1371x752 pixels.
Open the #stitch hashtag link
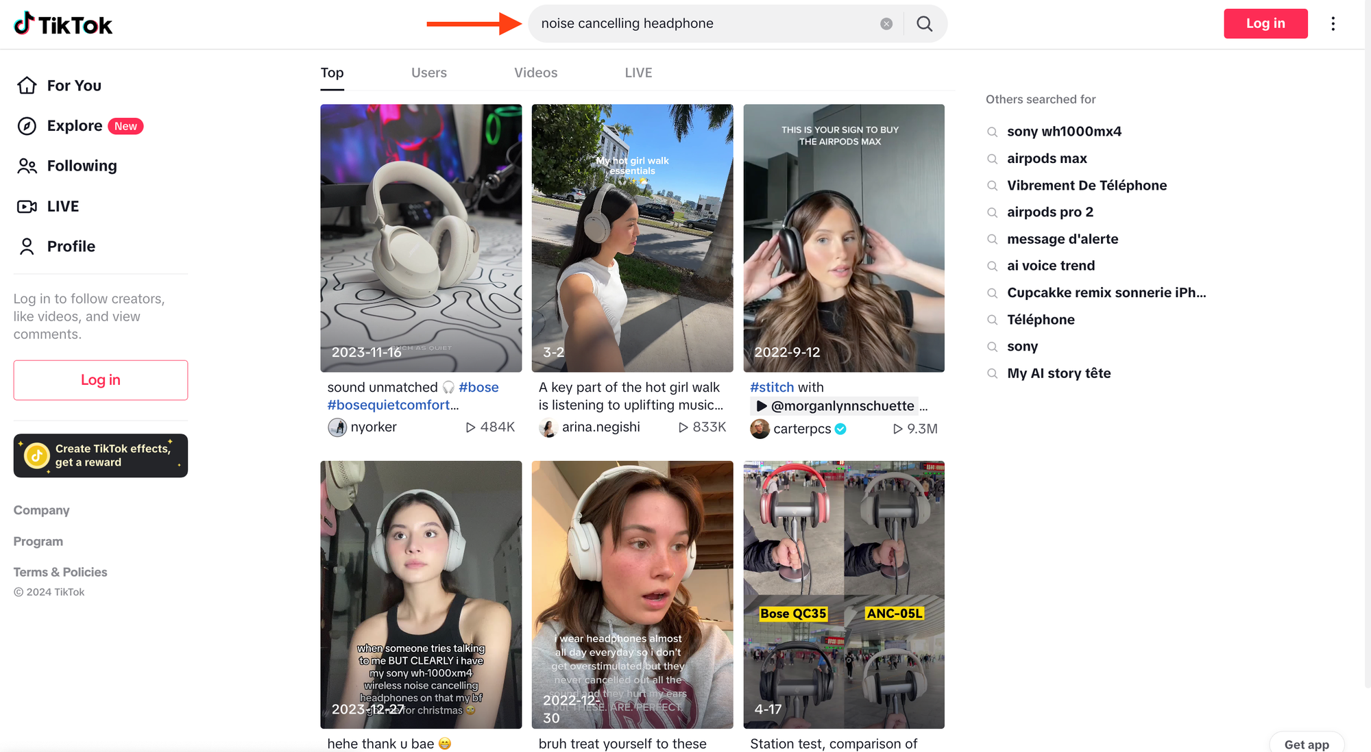pos(772,388)
